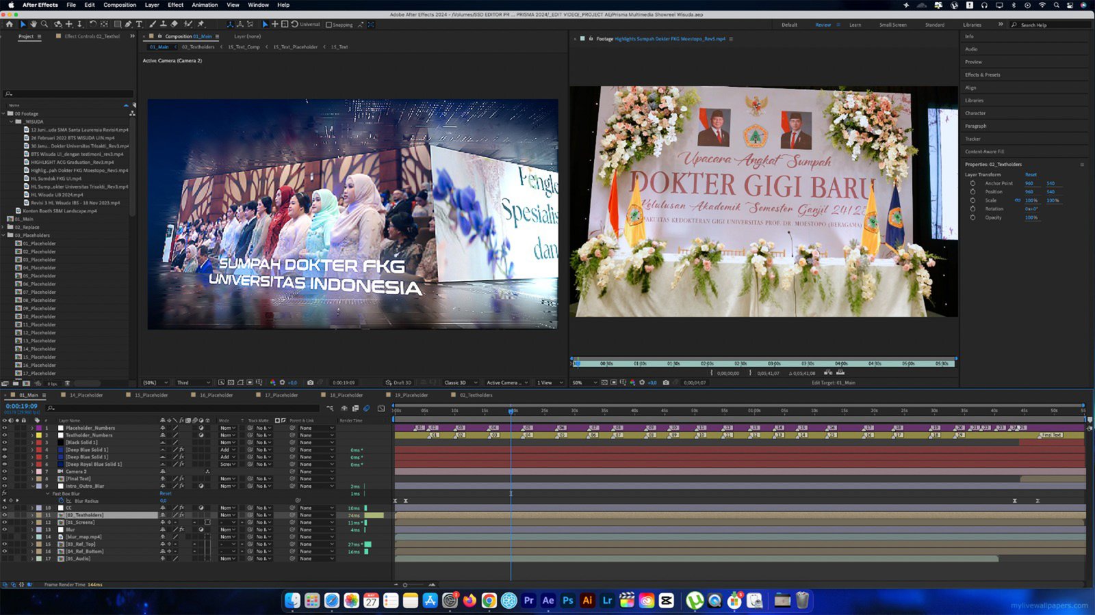The image size is (1095, 615).
Task: Select the Eraser tool
Action: coord(174,24)
